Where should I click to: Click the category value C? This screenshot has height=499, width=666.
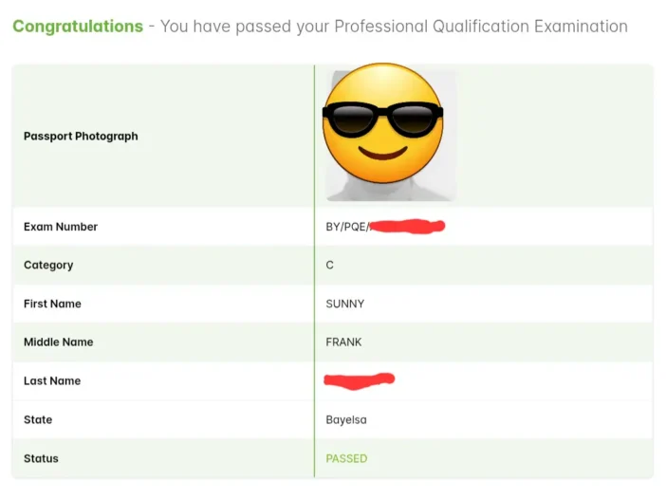click(330, 266)
